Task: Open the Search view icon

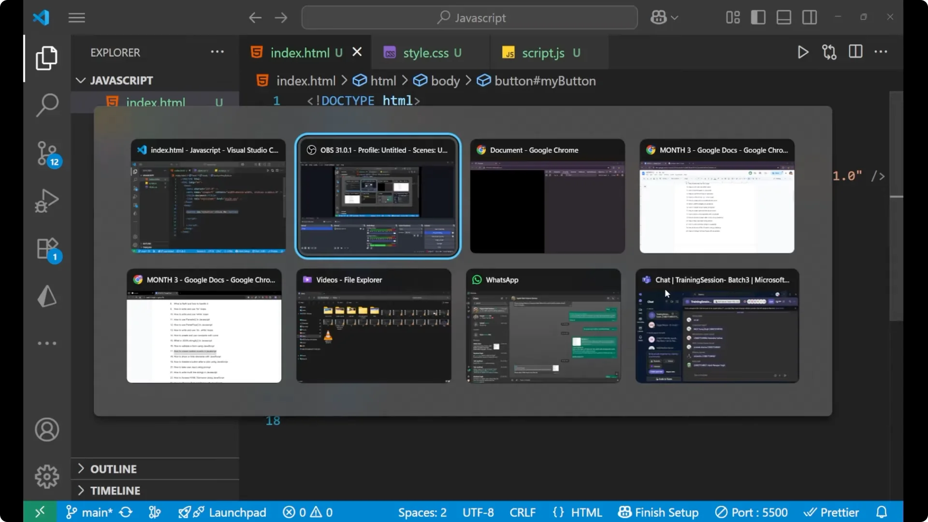Action: [47, 105]
